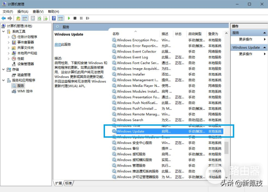Open the 文件(F) menu
The height and width of the screenshot is (192, 268).
point(8,12)
